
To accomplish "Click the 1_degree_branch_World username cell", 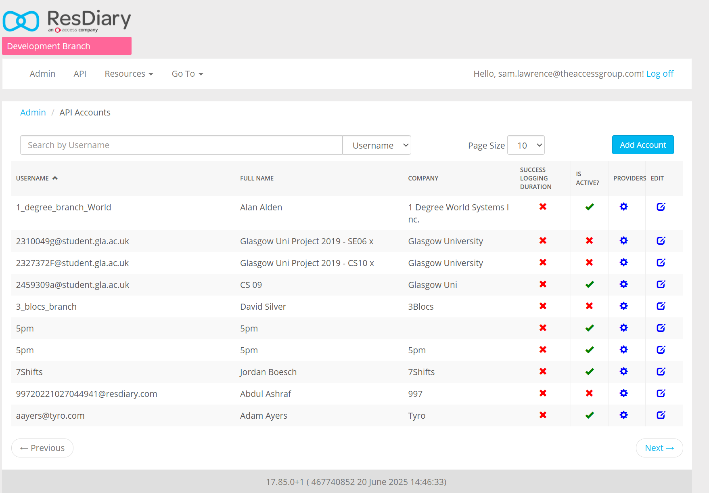I will [x=63, y=207].
